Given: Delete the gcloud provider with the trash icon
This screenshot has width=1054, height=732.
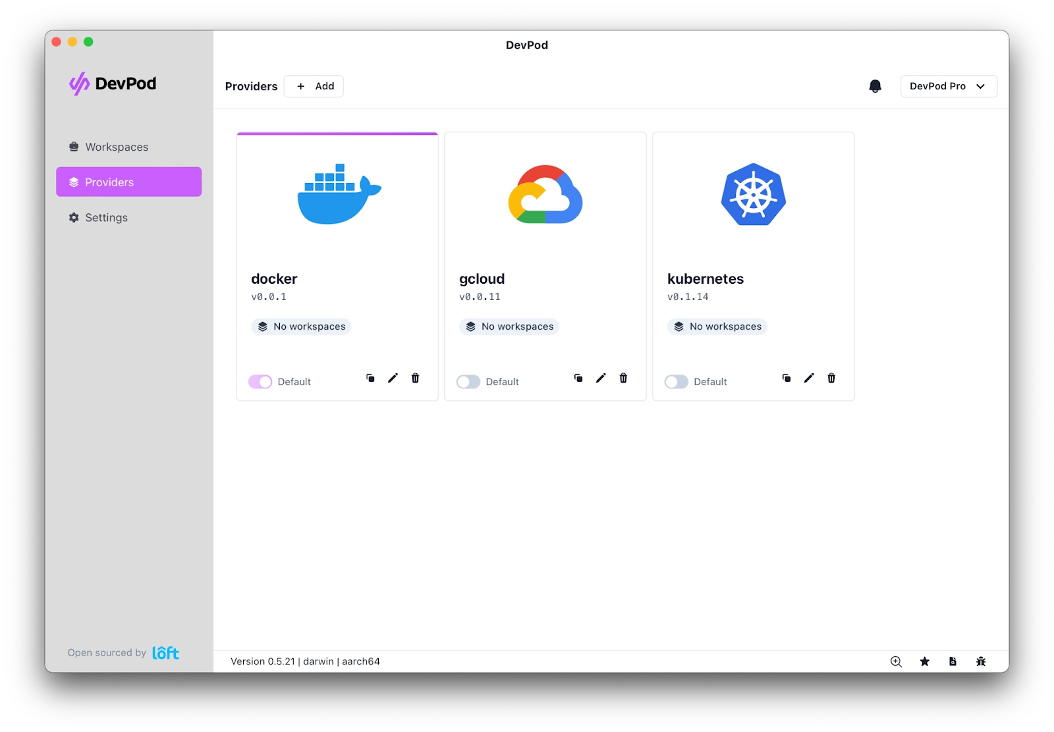Looking at the screenshot, I should click(x=623, y=378).
